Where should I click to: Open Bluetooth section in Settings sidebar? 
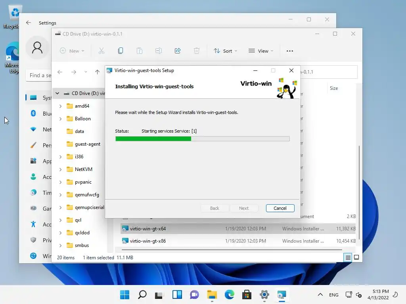(x=39, y=114)
